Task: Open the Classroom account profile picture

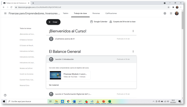Action: click(177, 14)
